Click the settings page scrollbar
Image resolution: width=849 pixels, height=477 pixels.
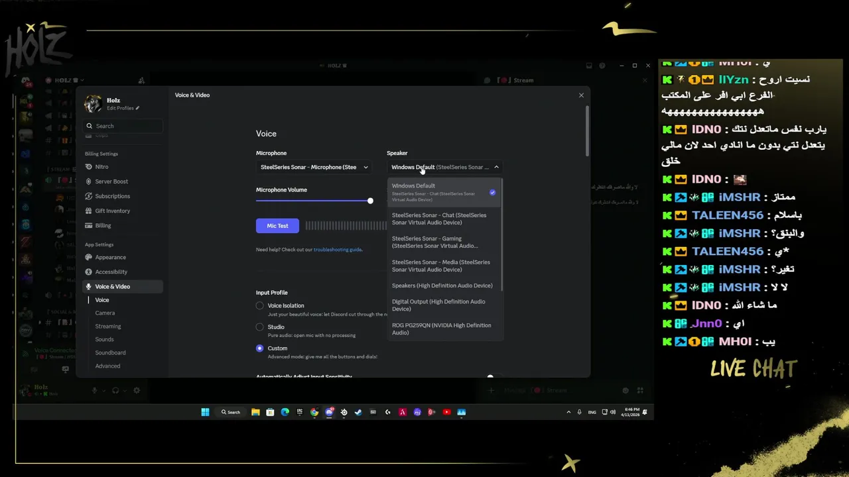point(587,131)
